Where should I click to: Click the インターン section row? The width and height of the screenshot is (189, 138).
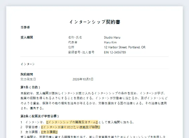pyautogui.click(x=94, y=64)
